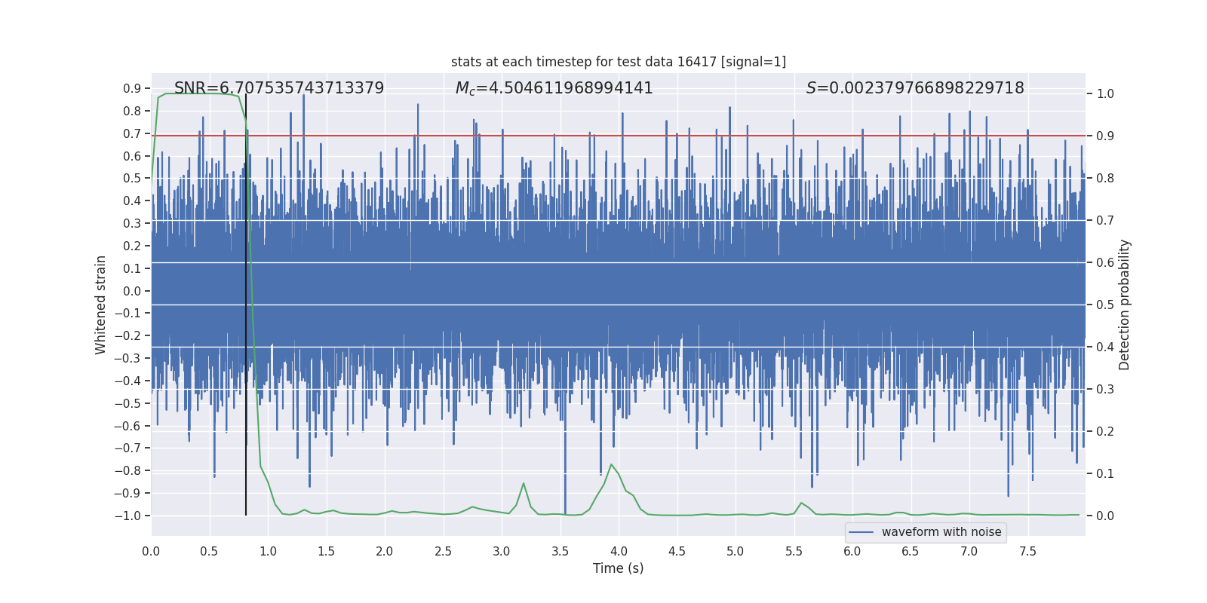This screenshot has width=1207, height=603.
Task: Select the 3.0 tick label on the time axis
Action: [502, 551]
